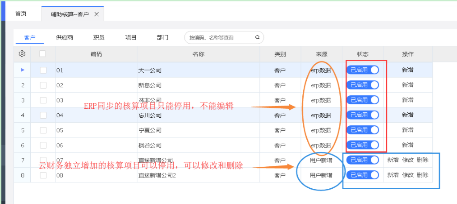457x204 pixels.
Task: Open the 客户 sub-tab
Action: pyautogui.click(x=30, y=38)
